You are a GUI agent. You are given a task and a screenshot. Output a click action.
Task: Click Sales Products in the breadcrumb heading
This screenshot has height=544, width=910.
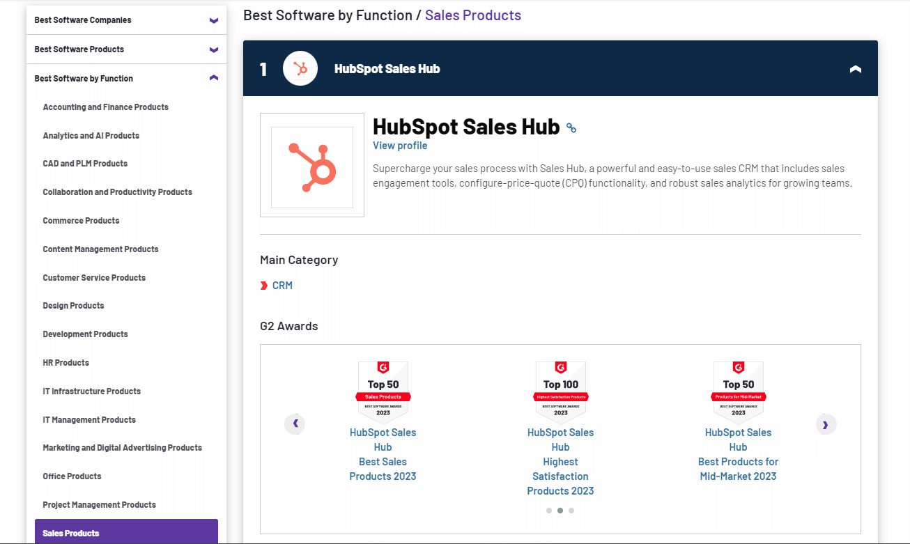473,15
